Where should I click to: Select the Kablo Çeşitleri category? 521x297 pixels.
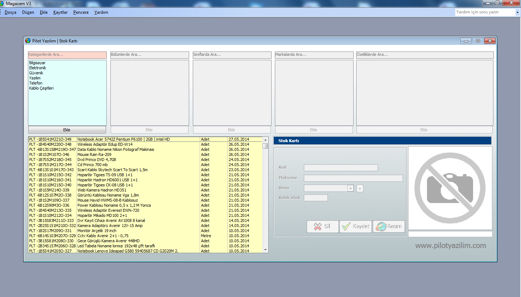(41, 88)
